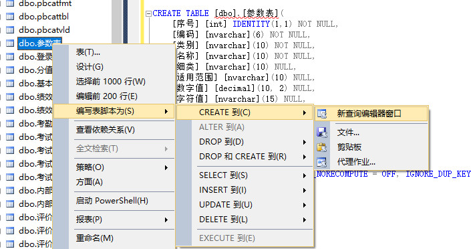Open the SELECT 到(S) submenu
This screenshot has width=471, height=249.
coord(245,175)
